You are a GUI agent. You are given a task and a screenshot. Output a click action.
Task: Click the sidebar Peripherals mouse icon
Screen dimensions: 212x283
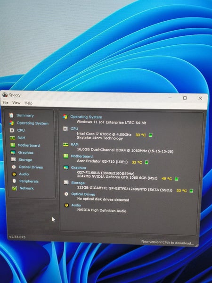pyautogui.click(x=14, y=181)
